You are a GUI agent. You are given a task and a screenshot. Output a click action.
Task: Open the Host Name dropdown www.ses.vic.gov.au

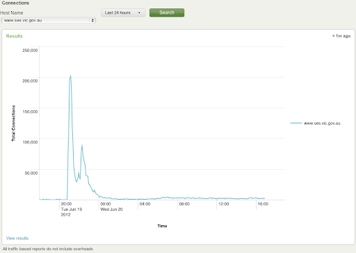click(x=48, y=20)
